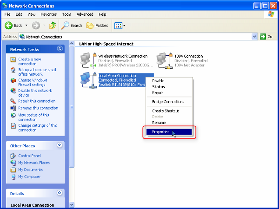Image resolution: width=279 pixels, height=209 pixels.
Task: Click the My Computer icon
Action: click(x=13, y=177)
